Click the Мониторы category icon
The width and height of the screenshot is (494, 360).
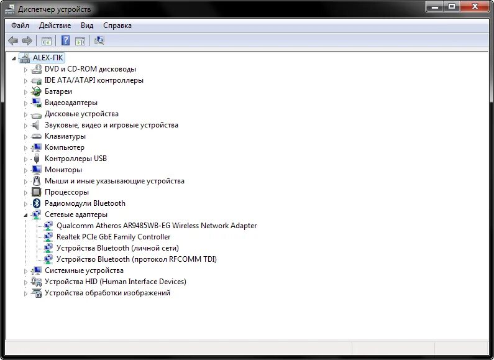37,170
